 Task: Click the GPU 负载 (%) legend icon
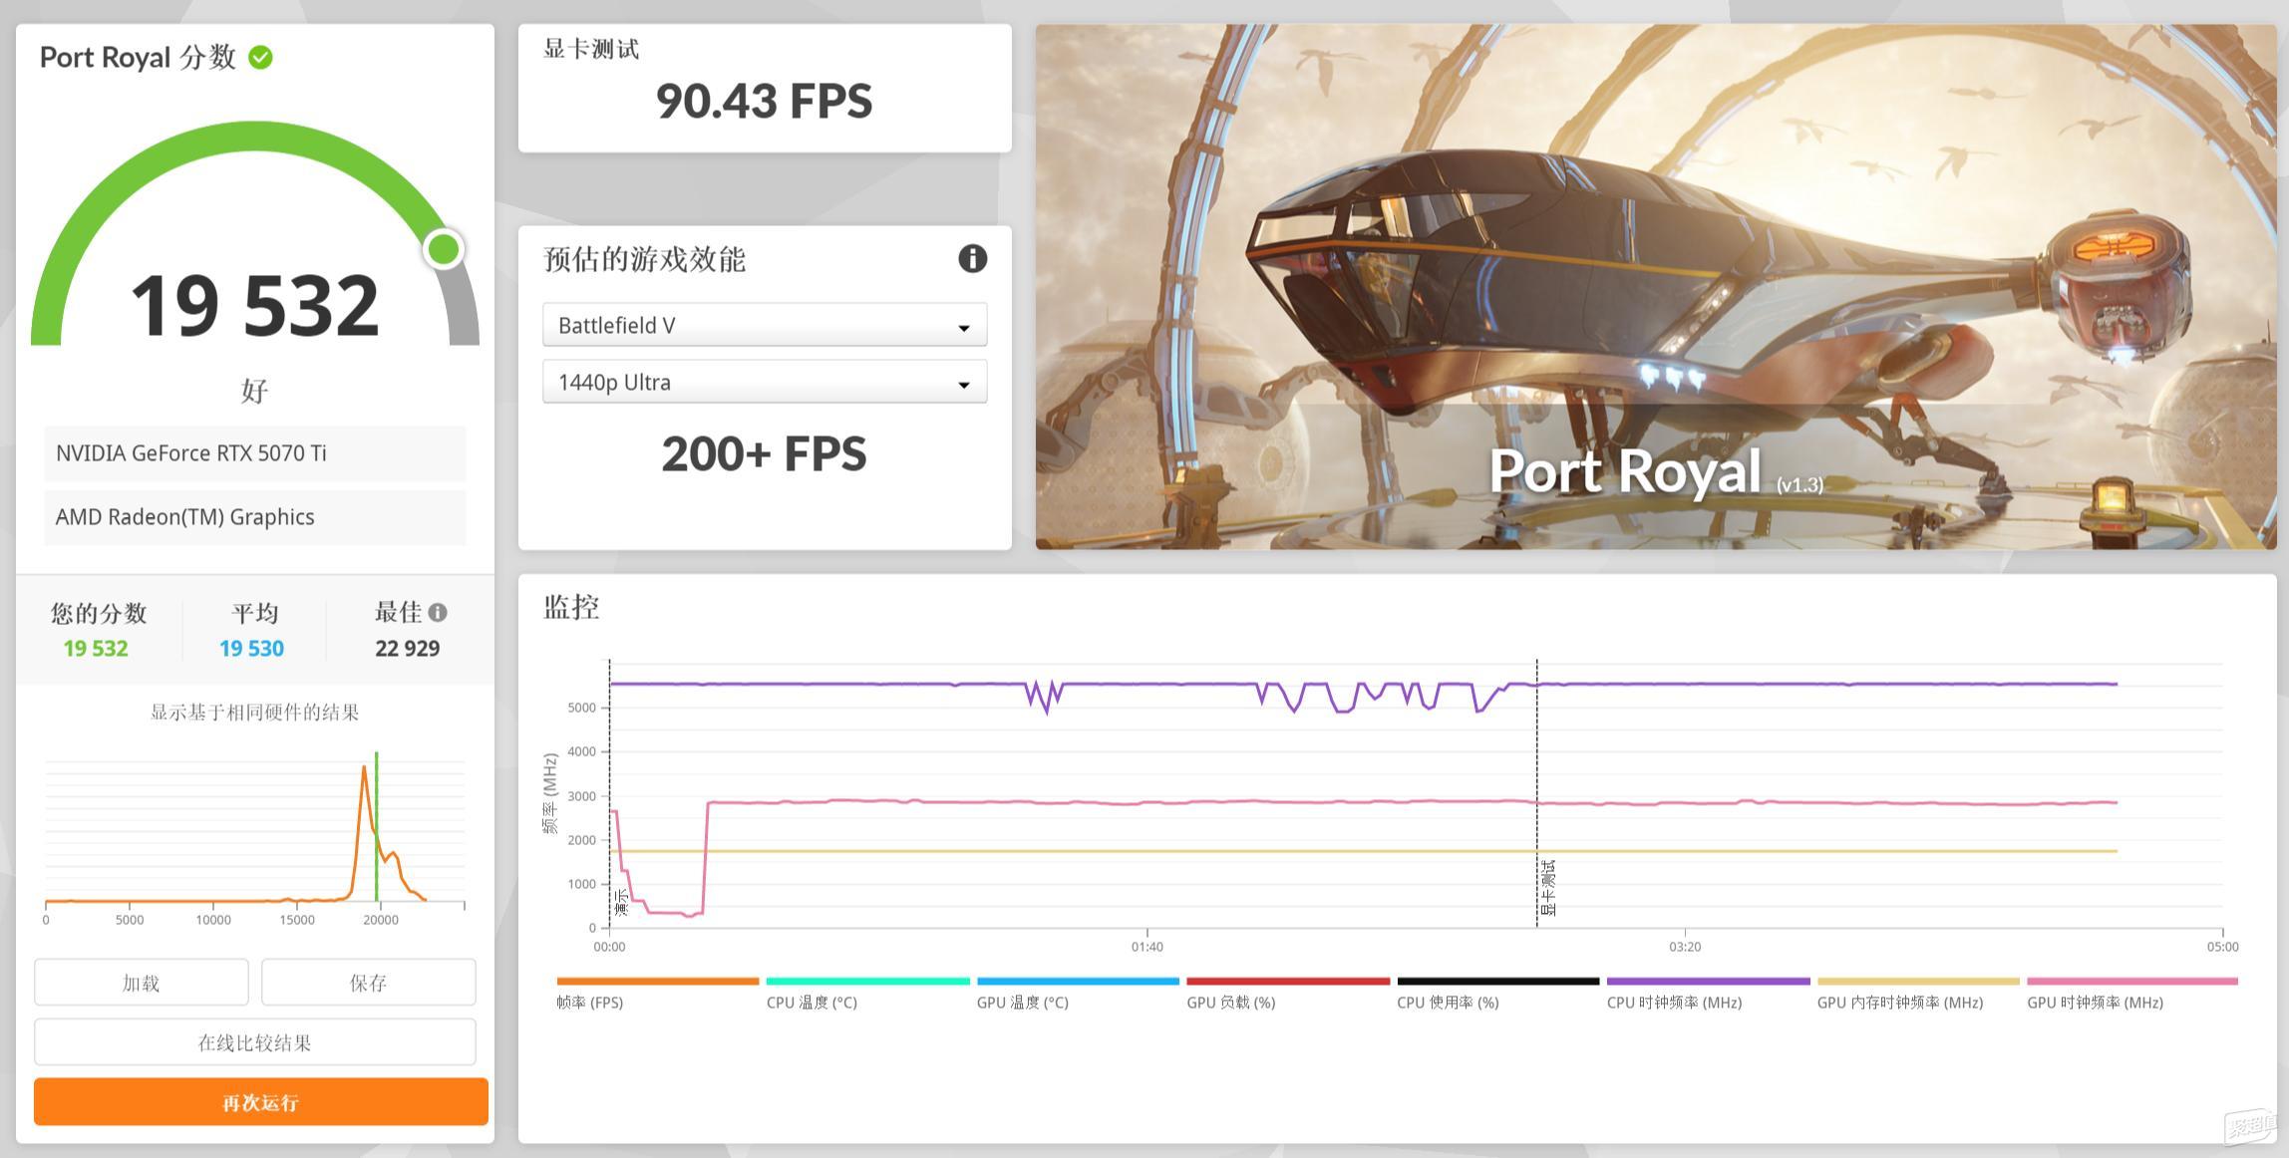pos(1288,981)
